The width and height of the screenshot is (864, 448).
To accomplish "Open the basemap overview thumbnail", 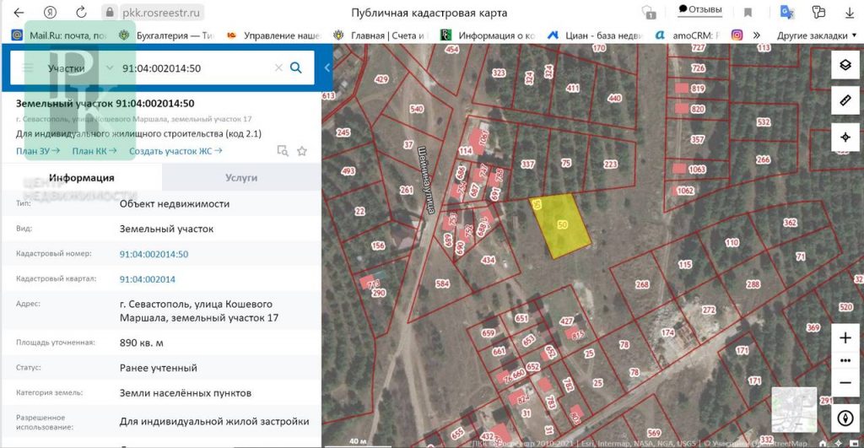I will (x=794, y=410).
